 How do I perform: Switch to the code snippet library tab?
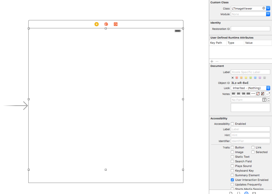(239, 193)
